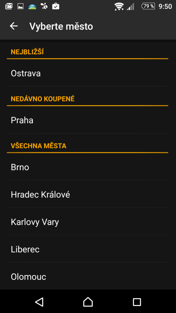The height and width of the screenshot is (313, 176).
Task: Tap the image notification icon
Action: [20, 7]
